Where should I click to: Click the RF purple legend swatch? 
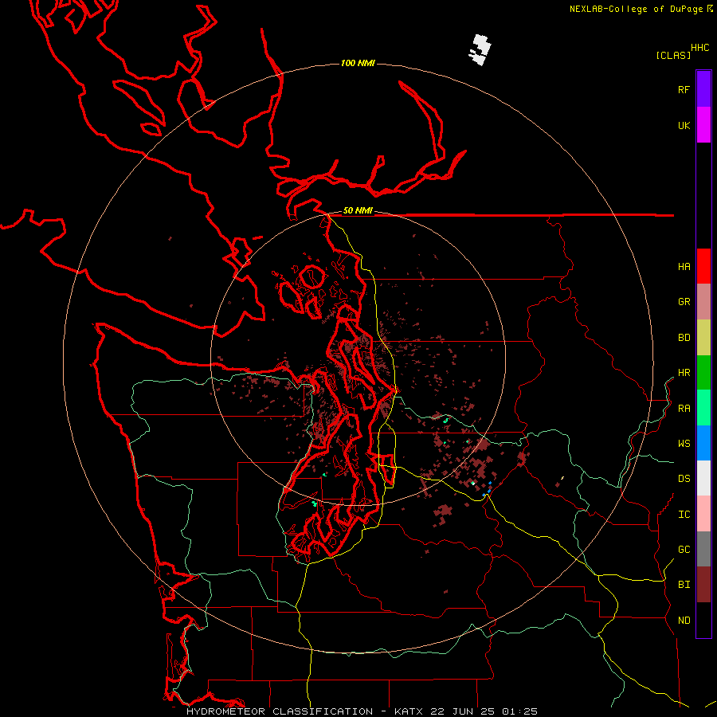703,89
